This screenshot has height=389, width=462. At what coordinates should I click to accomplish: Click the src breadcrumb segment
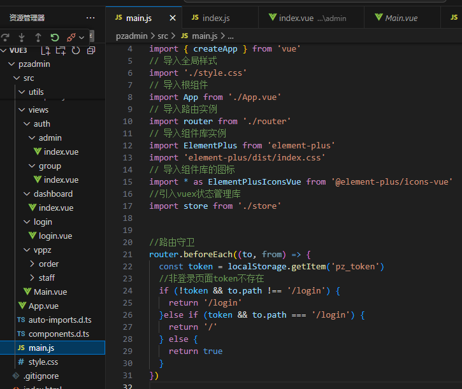coord(162,36)
